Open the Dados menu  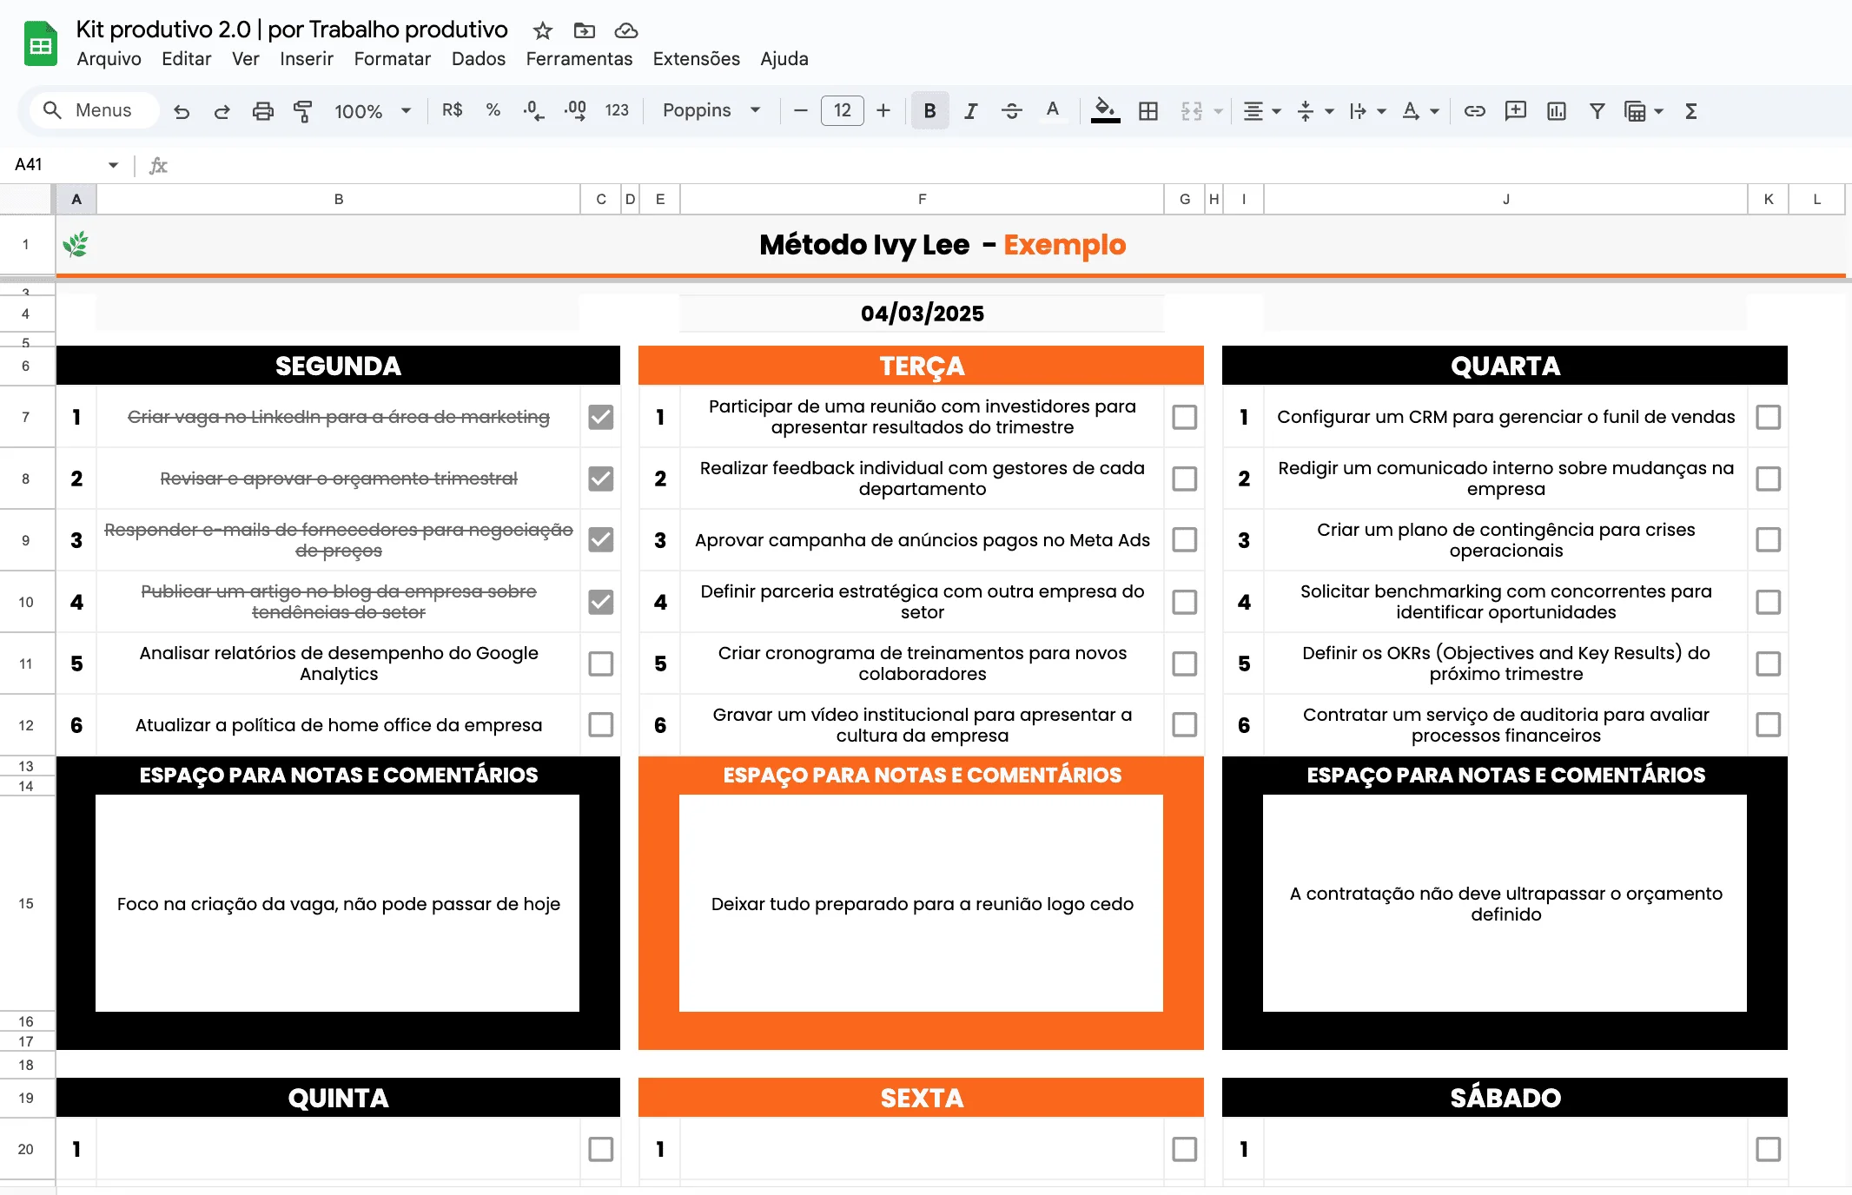coord(478,59)
